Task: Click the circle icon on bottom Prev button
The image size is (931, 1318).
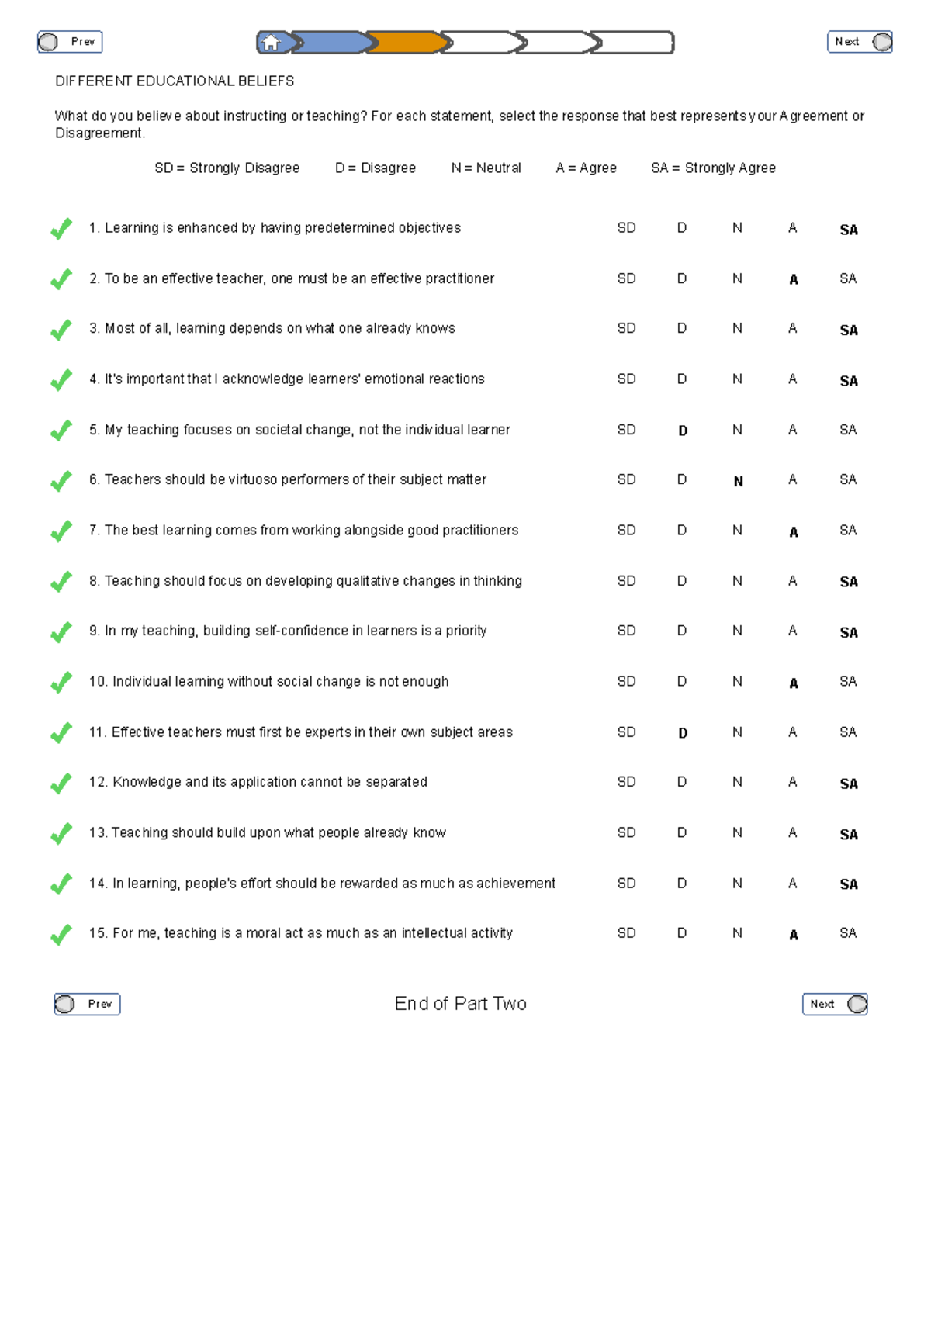Action: coord(65,1005)
